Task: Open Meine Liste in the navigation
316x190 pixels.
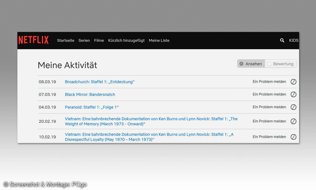Action: 159,40
